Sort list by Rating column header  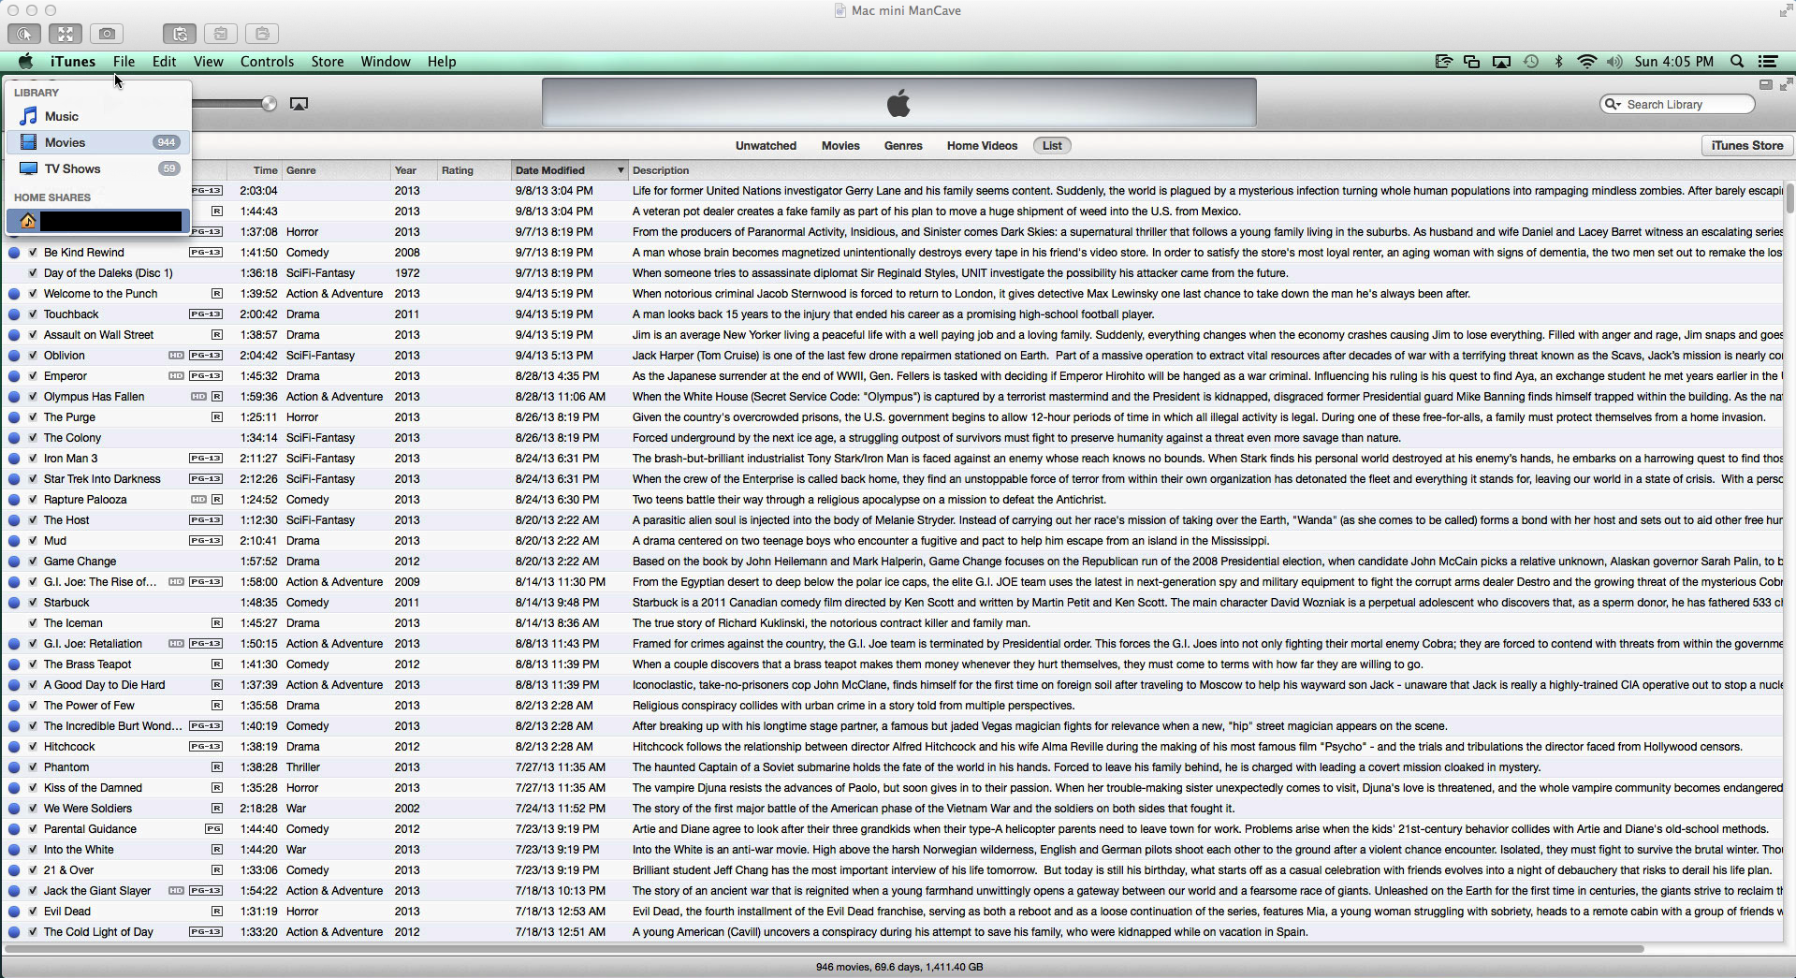point(474,170)
